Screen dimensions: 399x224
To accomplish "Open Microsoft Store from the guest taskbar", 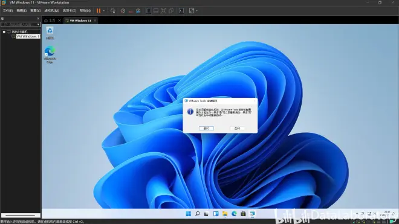I will point(243,214).
